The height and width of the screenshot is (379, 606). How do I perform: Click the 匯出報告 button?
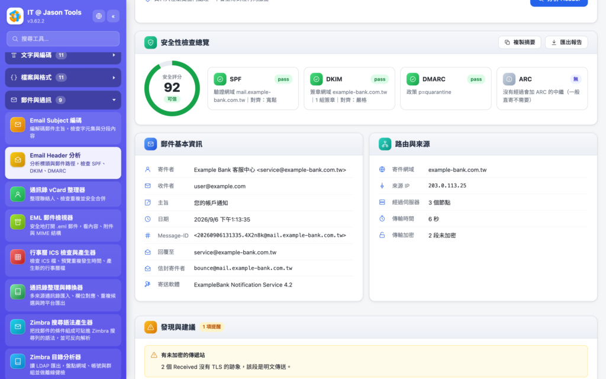(x=566, y=42)
